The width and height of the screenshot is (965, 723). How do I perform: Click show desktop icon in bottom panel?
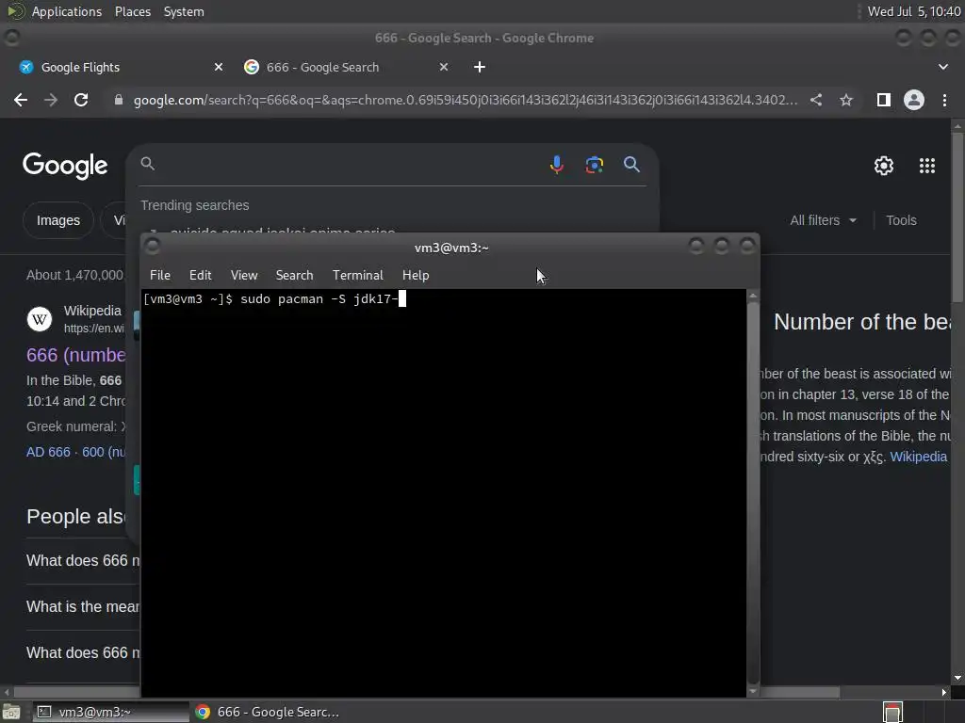click(11, 712)
